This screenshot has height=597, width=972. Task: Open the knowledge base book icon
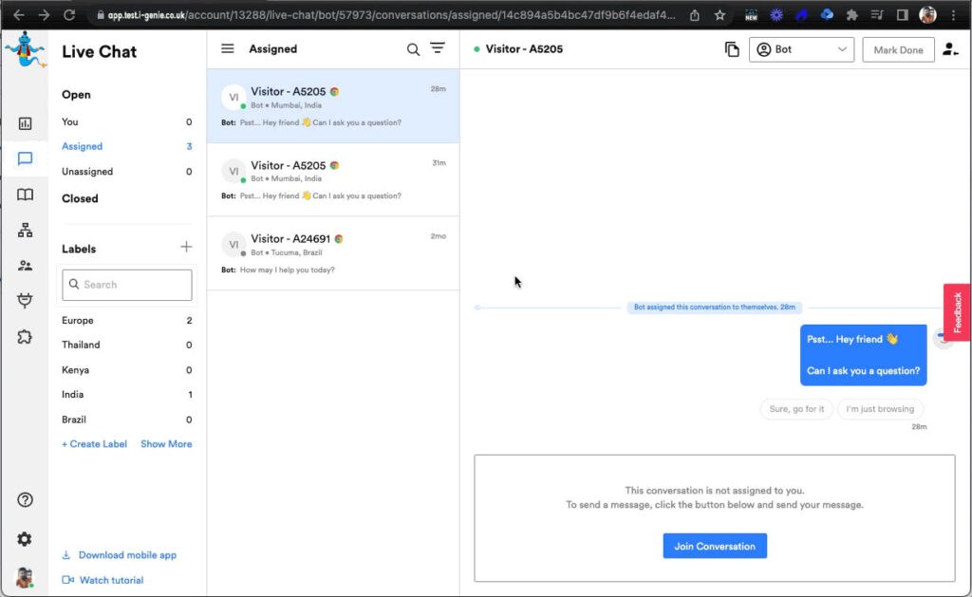tap(25, 195)
